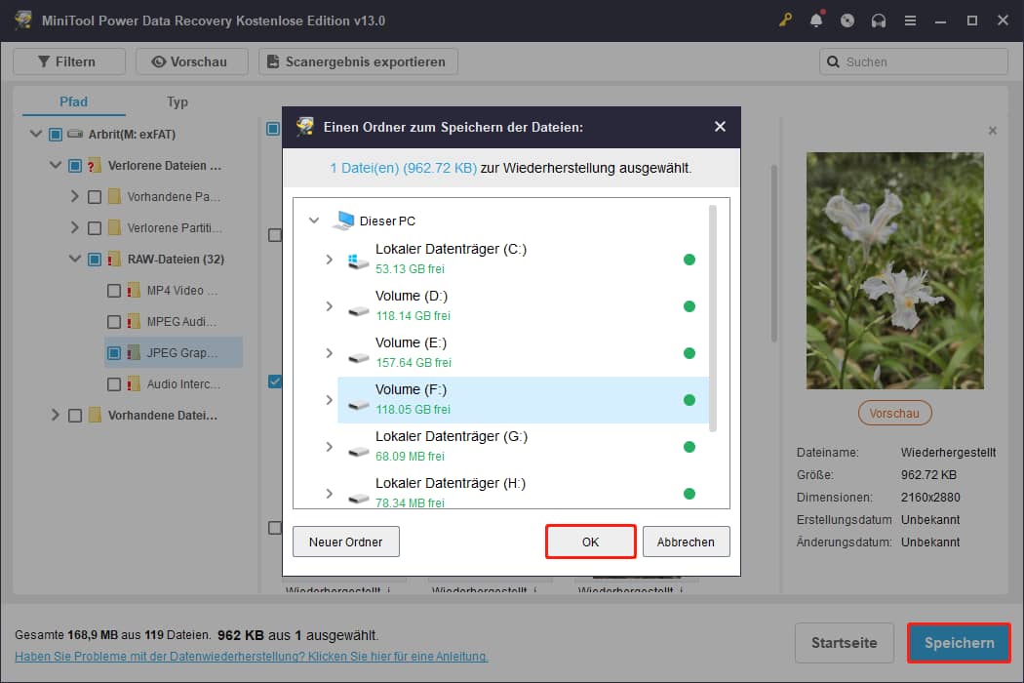Confirm with the OK button
1024x683 pixels.
click(590, 542)
